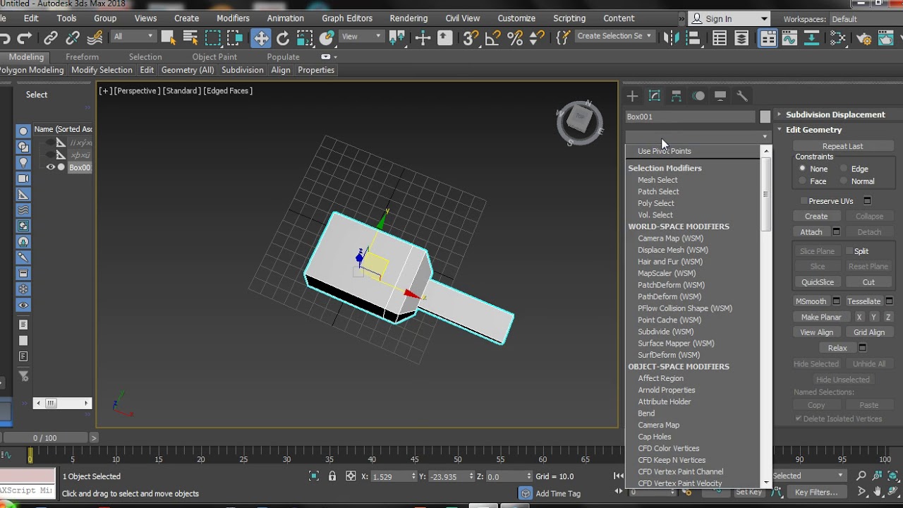Viewport: 903px width, 508px height.
Task: Switch to the Utilities wrench icon
Action: [742, 96]
